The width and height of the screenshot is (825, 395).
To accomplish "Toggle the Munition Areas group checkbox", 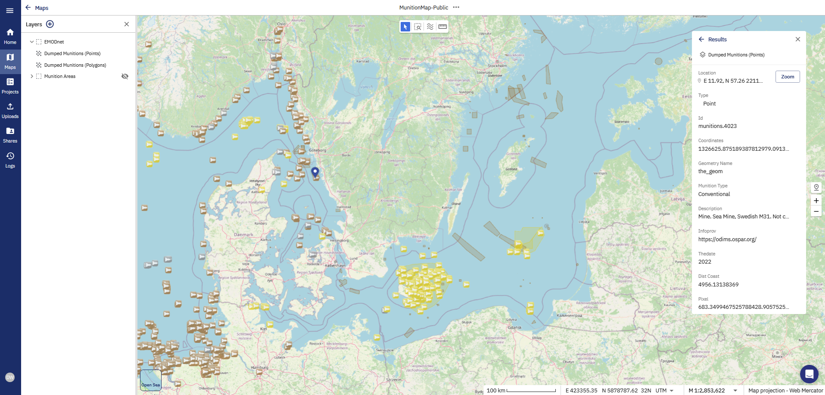I will [39, 76].
